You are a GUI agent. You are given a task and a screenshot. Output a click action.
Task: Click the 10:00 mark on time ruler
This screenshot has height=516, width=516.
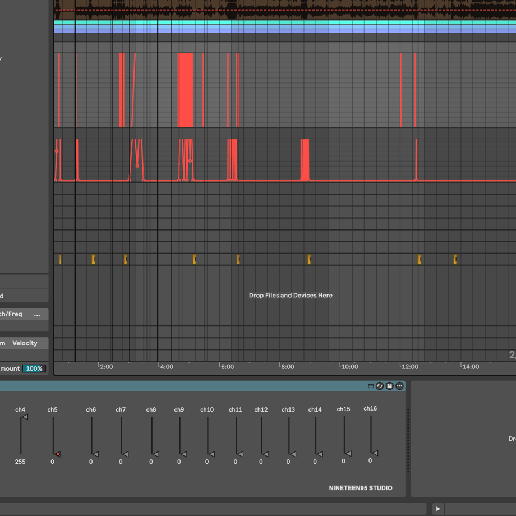tap(349, 367)
